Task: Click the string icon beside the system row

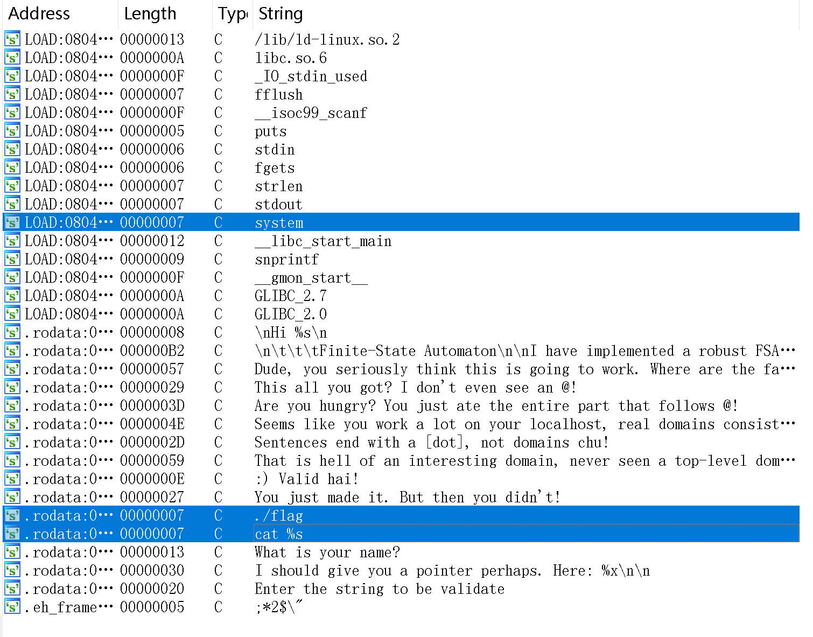Action: 12,222
